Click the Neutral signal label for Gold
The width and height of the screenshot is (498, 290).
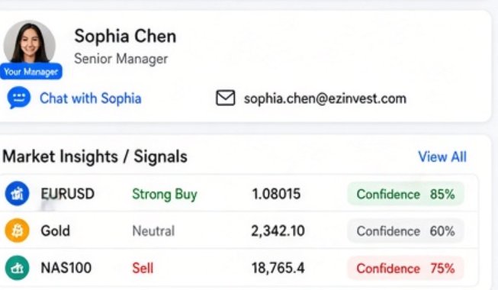tap(153, 230)
